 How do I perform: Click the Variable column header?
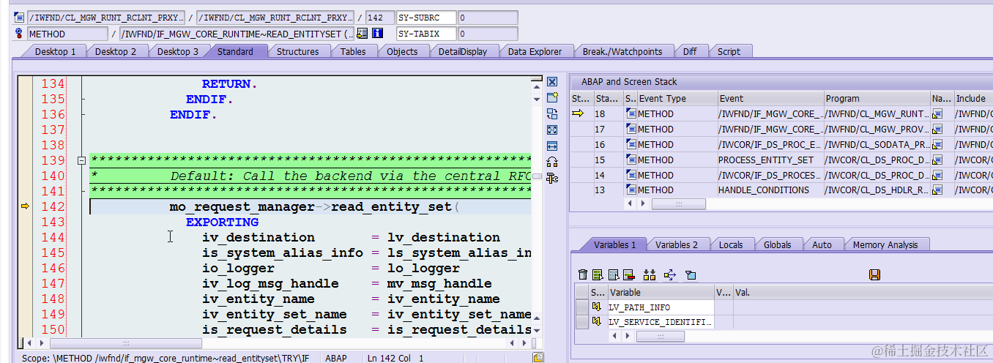click(x=661, y=292)
